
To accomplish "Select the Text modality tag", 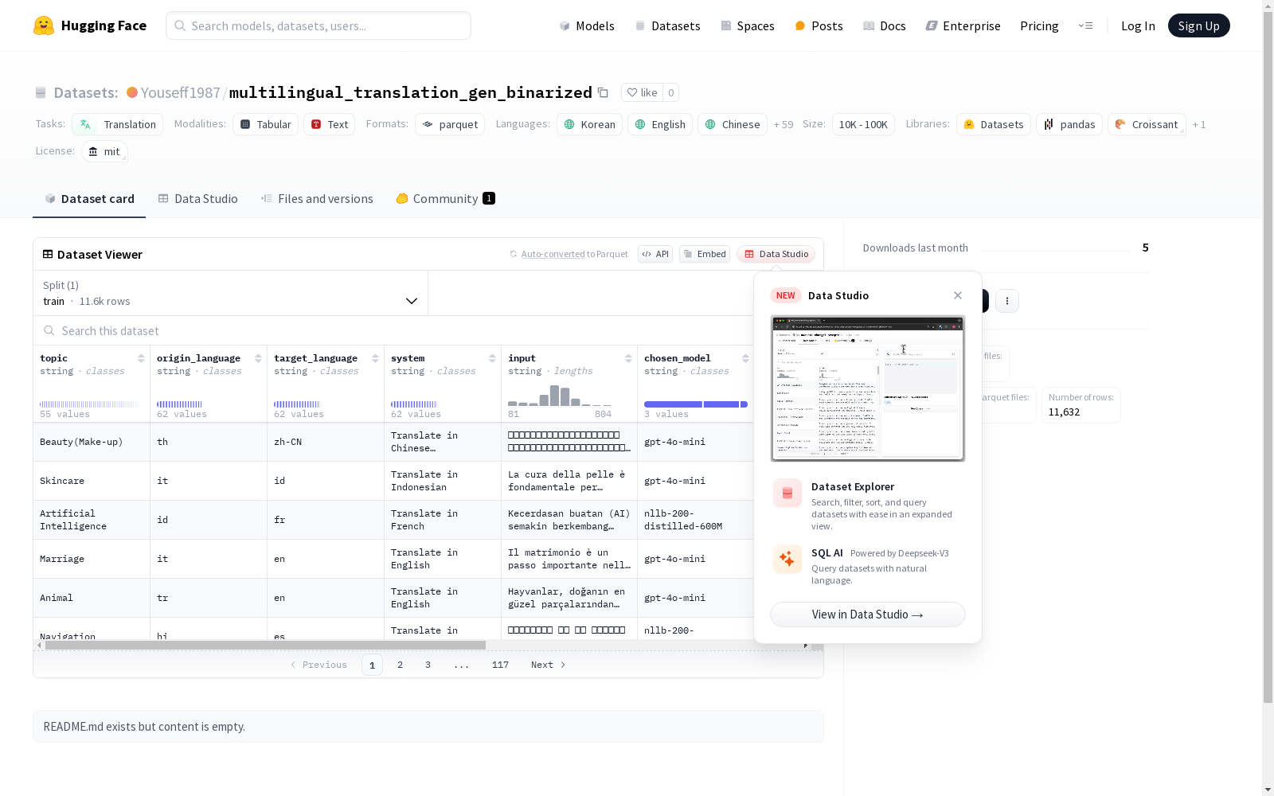I will 329,124.
